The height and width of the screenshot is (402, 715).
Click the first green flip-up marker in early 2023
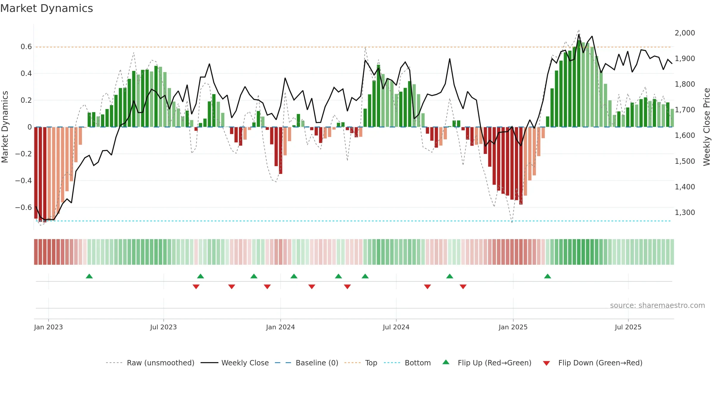[89, 276]
